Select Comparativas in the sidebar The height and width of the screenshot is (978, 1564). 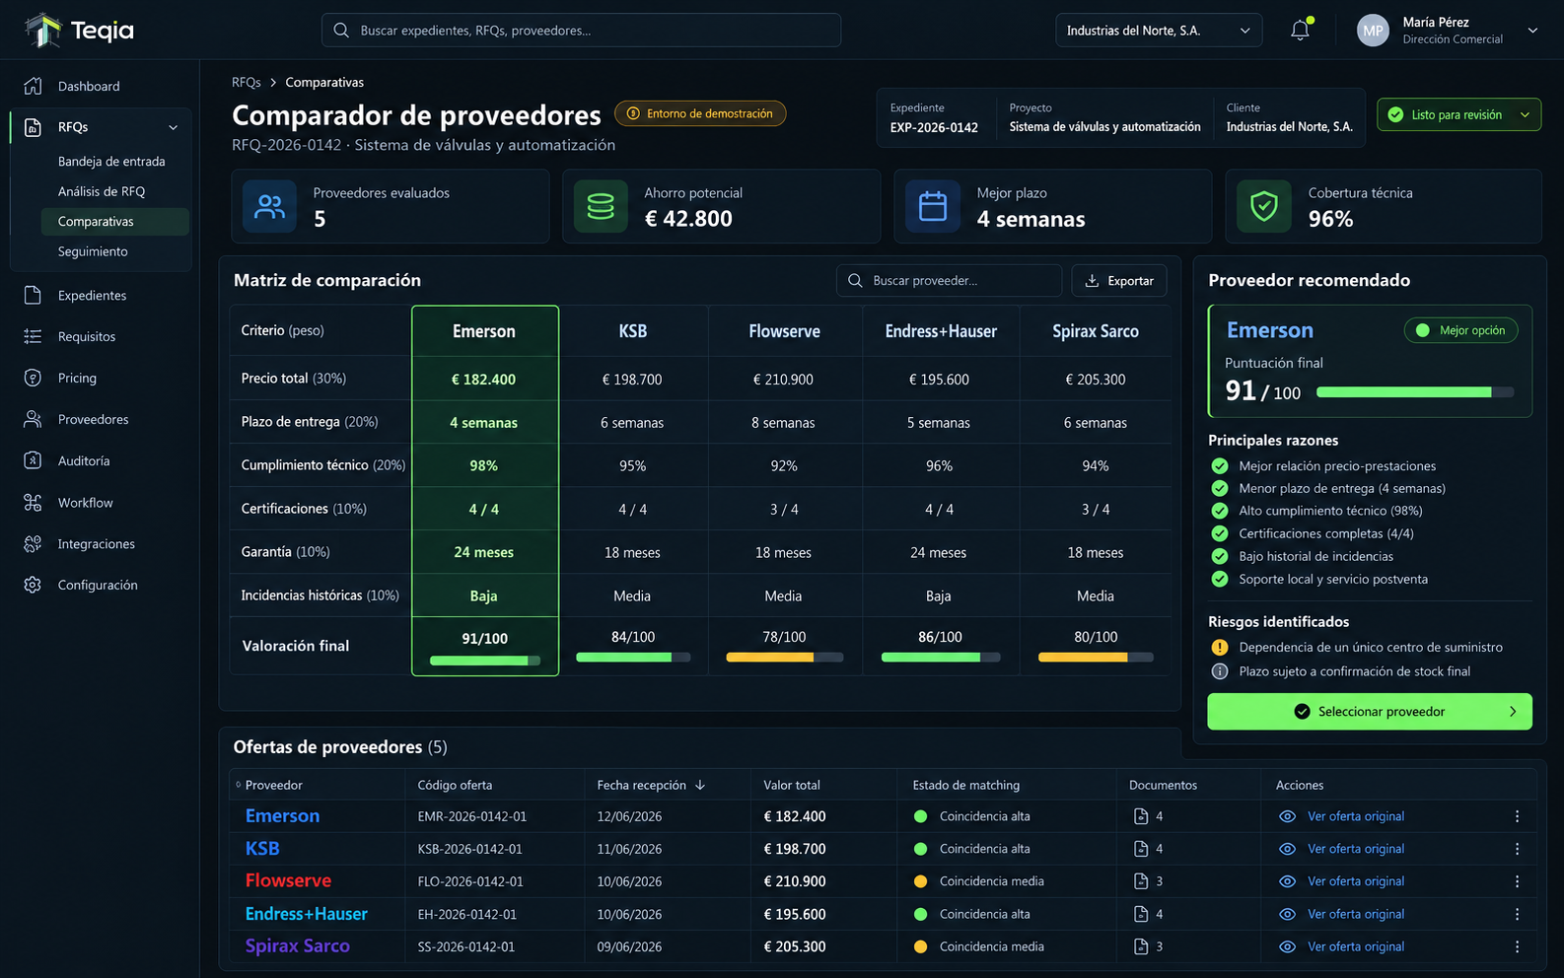(115, 222)
